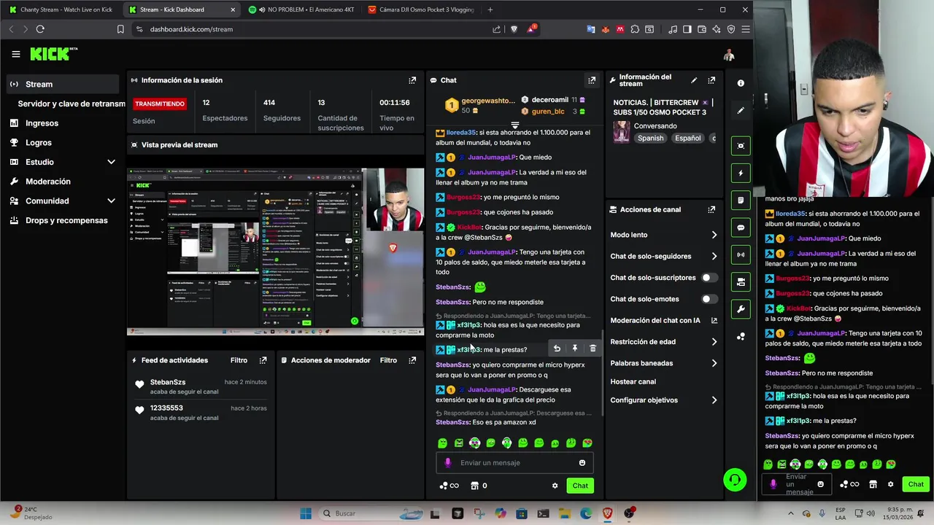Click the info icon in right sidebar
The width and height of the screenshot is (934, 525).
tap(741, 83)
